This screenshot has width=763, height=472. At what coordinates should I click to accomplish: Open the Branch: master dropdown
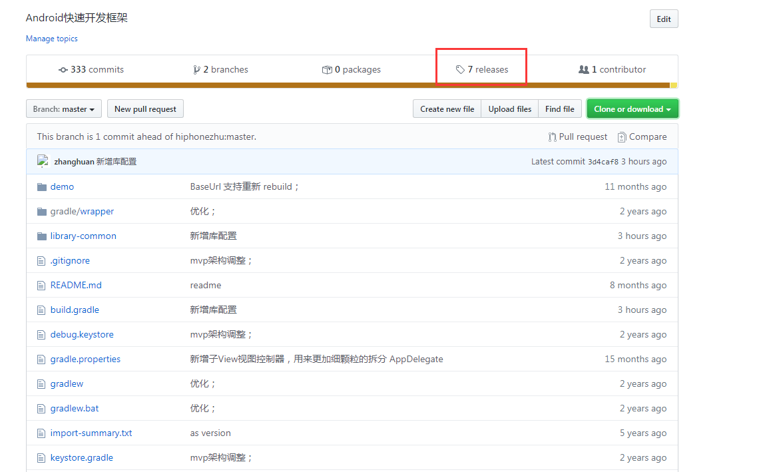pyautogui.click(x=64, y=109)
